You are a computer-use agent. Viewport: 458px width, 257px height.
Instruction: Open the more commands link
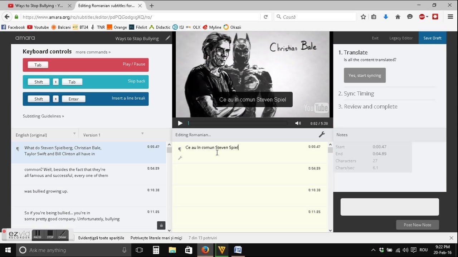coord(93,52)
